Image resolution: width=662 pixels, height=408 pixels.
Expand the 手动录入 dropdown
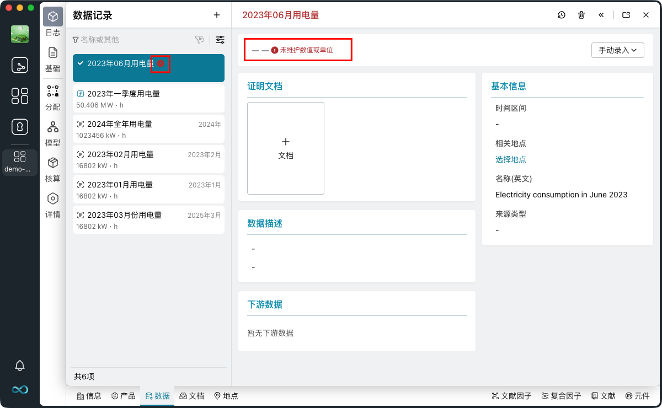[x=617, y=50]
